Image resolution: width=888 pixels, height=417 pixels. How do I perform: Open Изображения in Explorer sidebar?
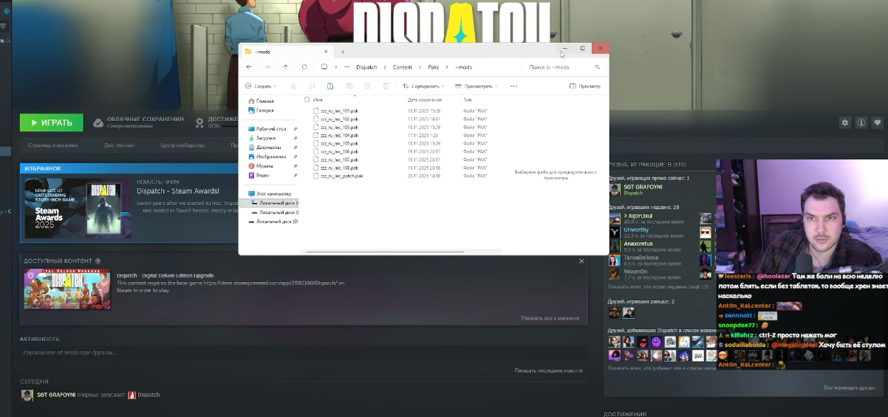266,156
